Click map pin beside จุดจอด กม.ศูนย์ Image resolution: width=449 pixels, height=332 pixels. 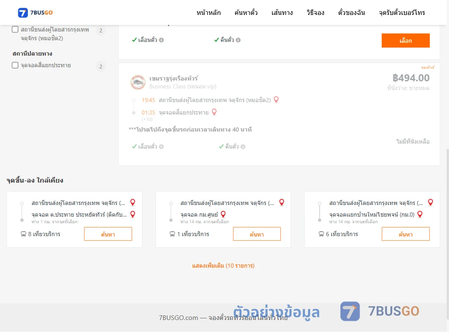(223, 214)
